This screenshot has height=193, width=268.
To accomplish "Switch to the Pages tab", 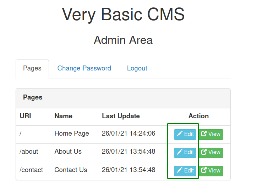I will [32, 69].
